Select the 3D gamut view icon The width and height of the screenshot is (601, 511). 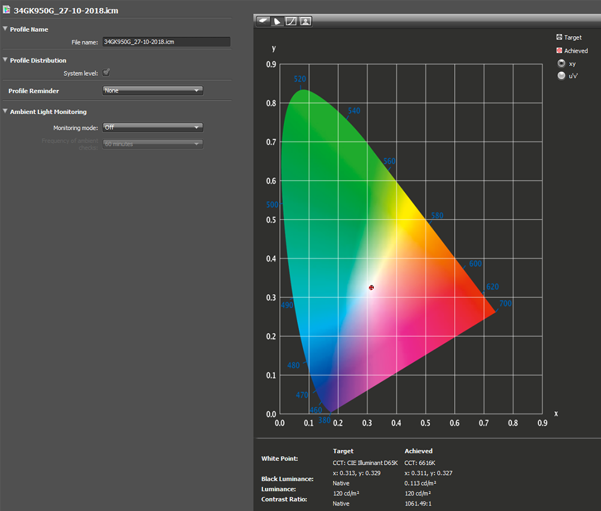click(263, 22)
